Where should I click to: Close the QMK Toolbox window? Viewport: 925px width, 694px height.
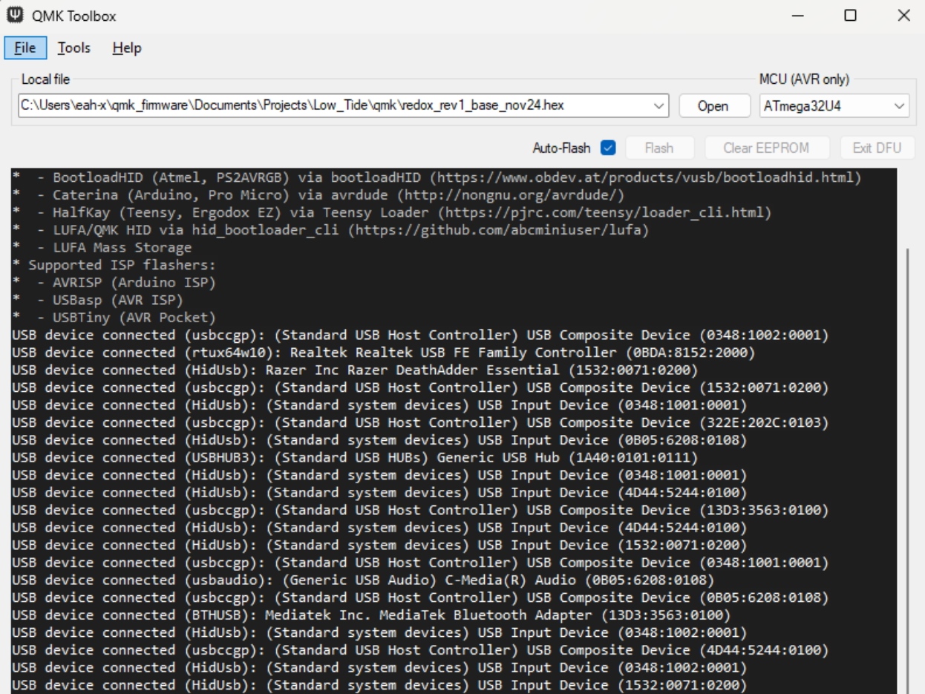click(x=903, y=16)
